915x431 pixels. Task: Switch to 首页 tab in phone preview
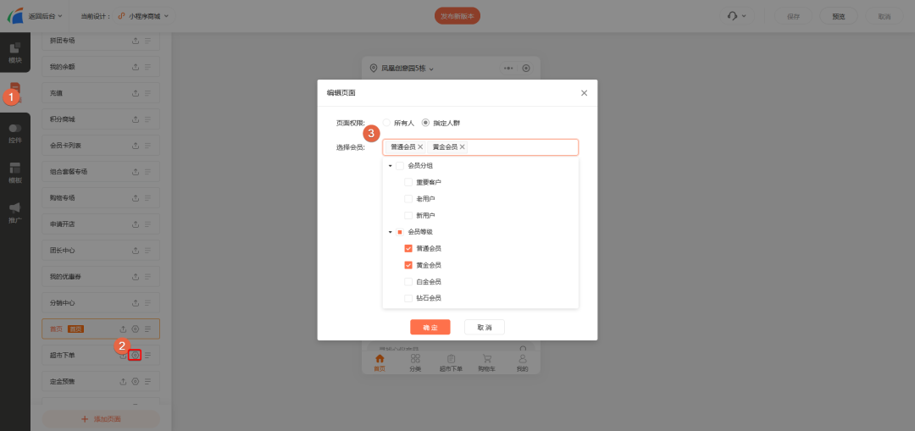click(380, 362)
